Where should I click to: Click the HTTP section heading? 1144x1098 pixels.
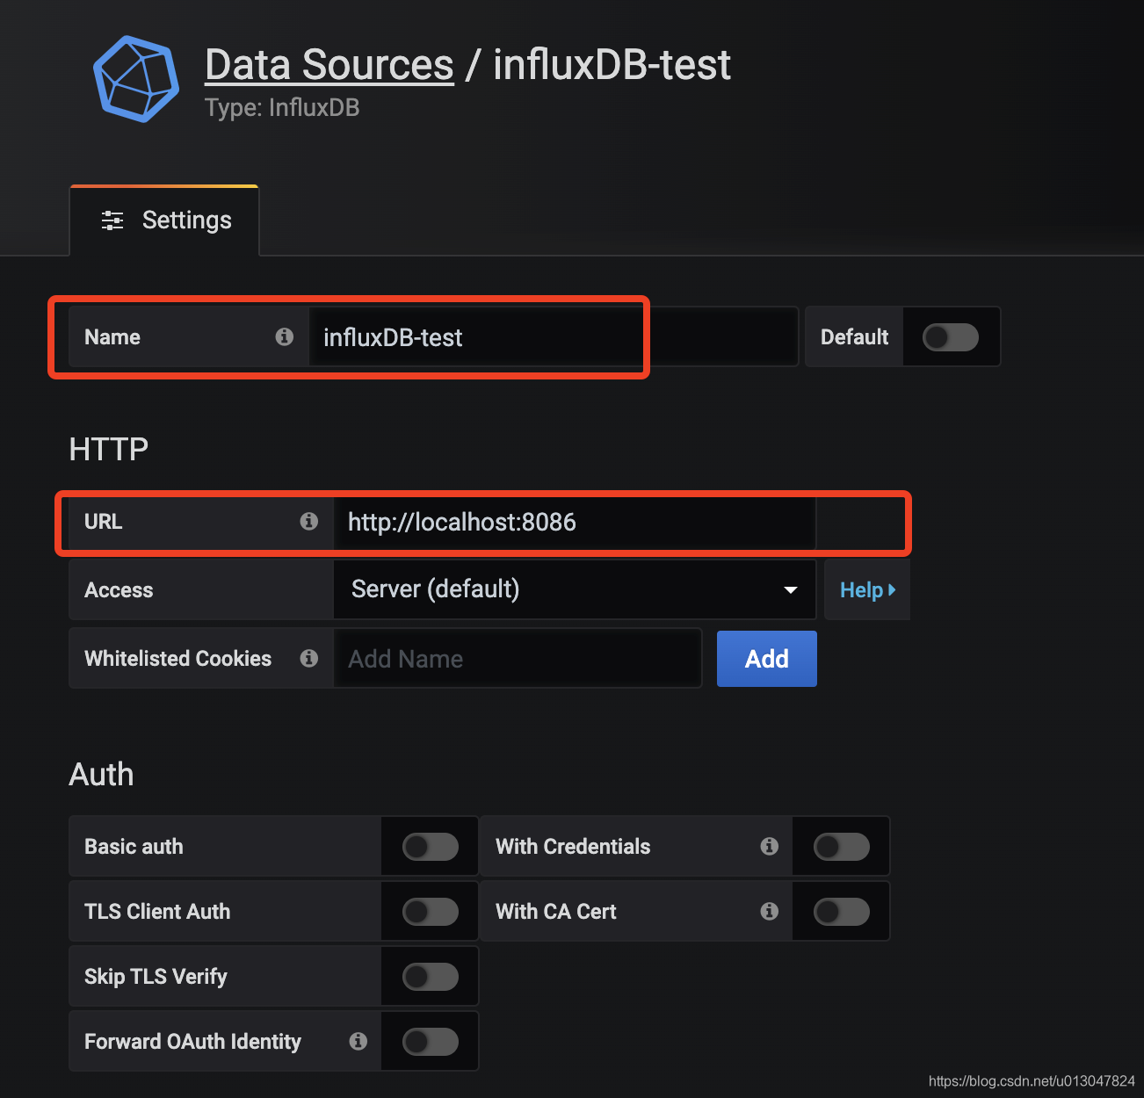coord(109,449)
